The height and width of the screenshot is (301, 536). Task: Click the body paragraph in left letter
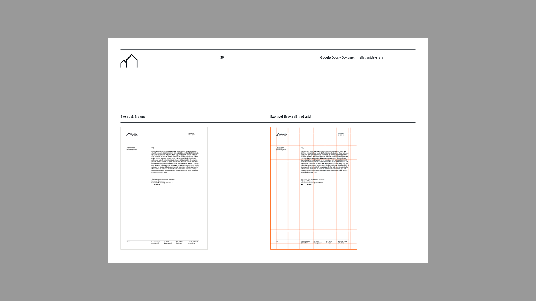click(x=175, y=162)
